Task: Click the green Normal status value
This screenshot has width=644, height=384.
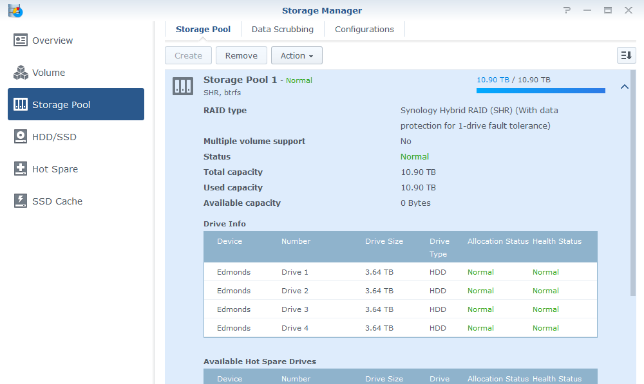Action: click(x=414, y=157)
